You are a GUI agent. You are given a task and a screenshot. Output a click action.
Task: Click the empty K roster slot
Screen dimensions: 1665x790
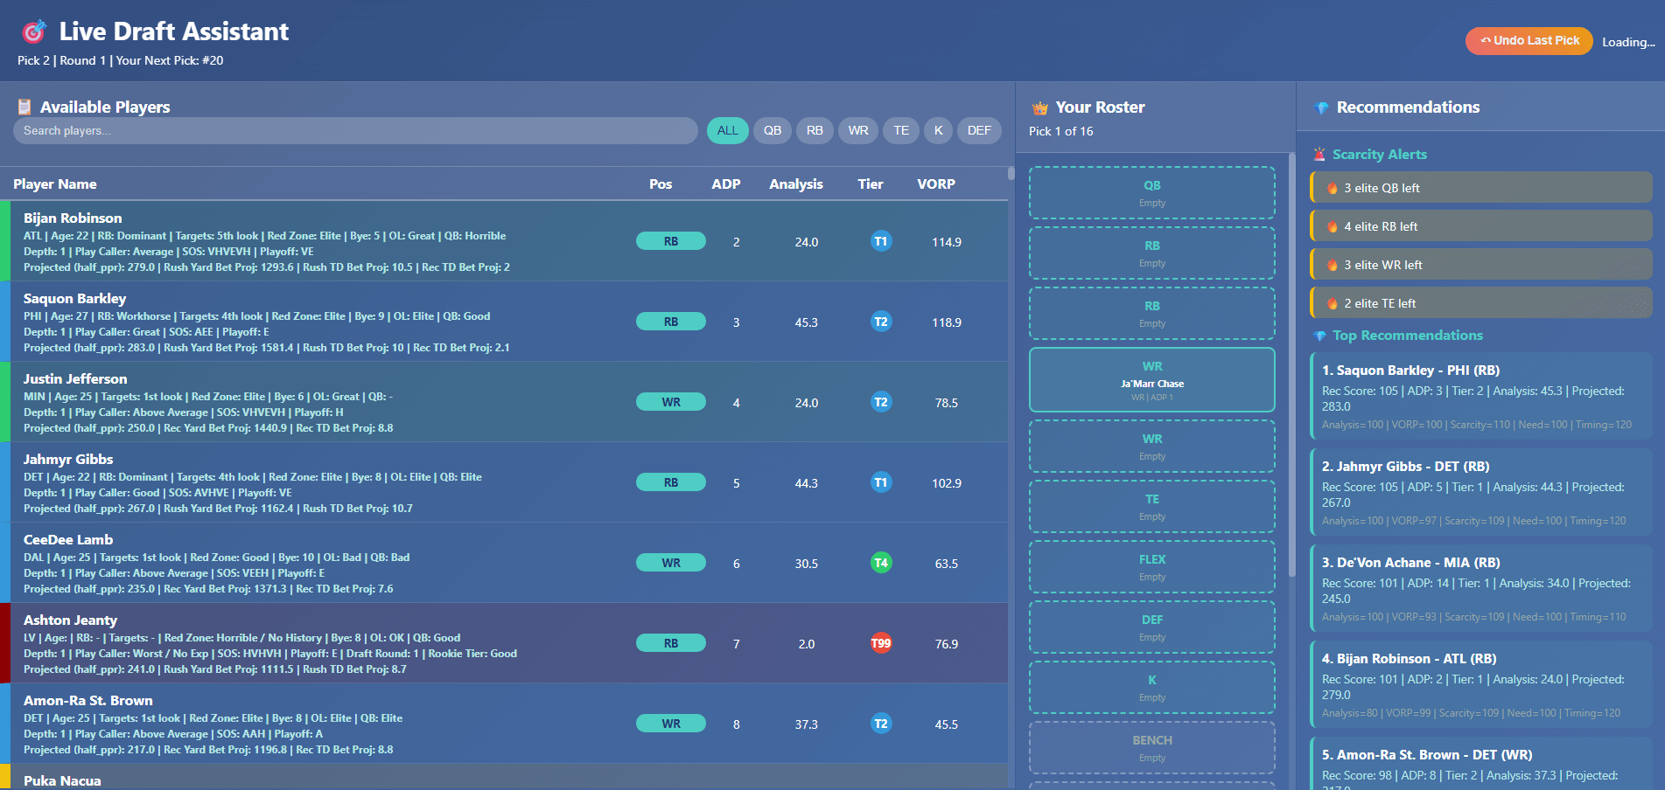pos(1152,688)
